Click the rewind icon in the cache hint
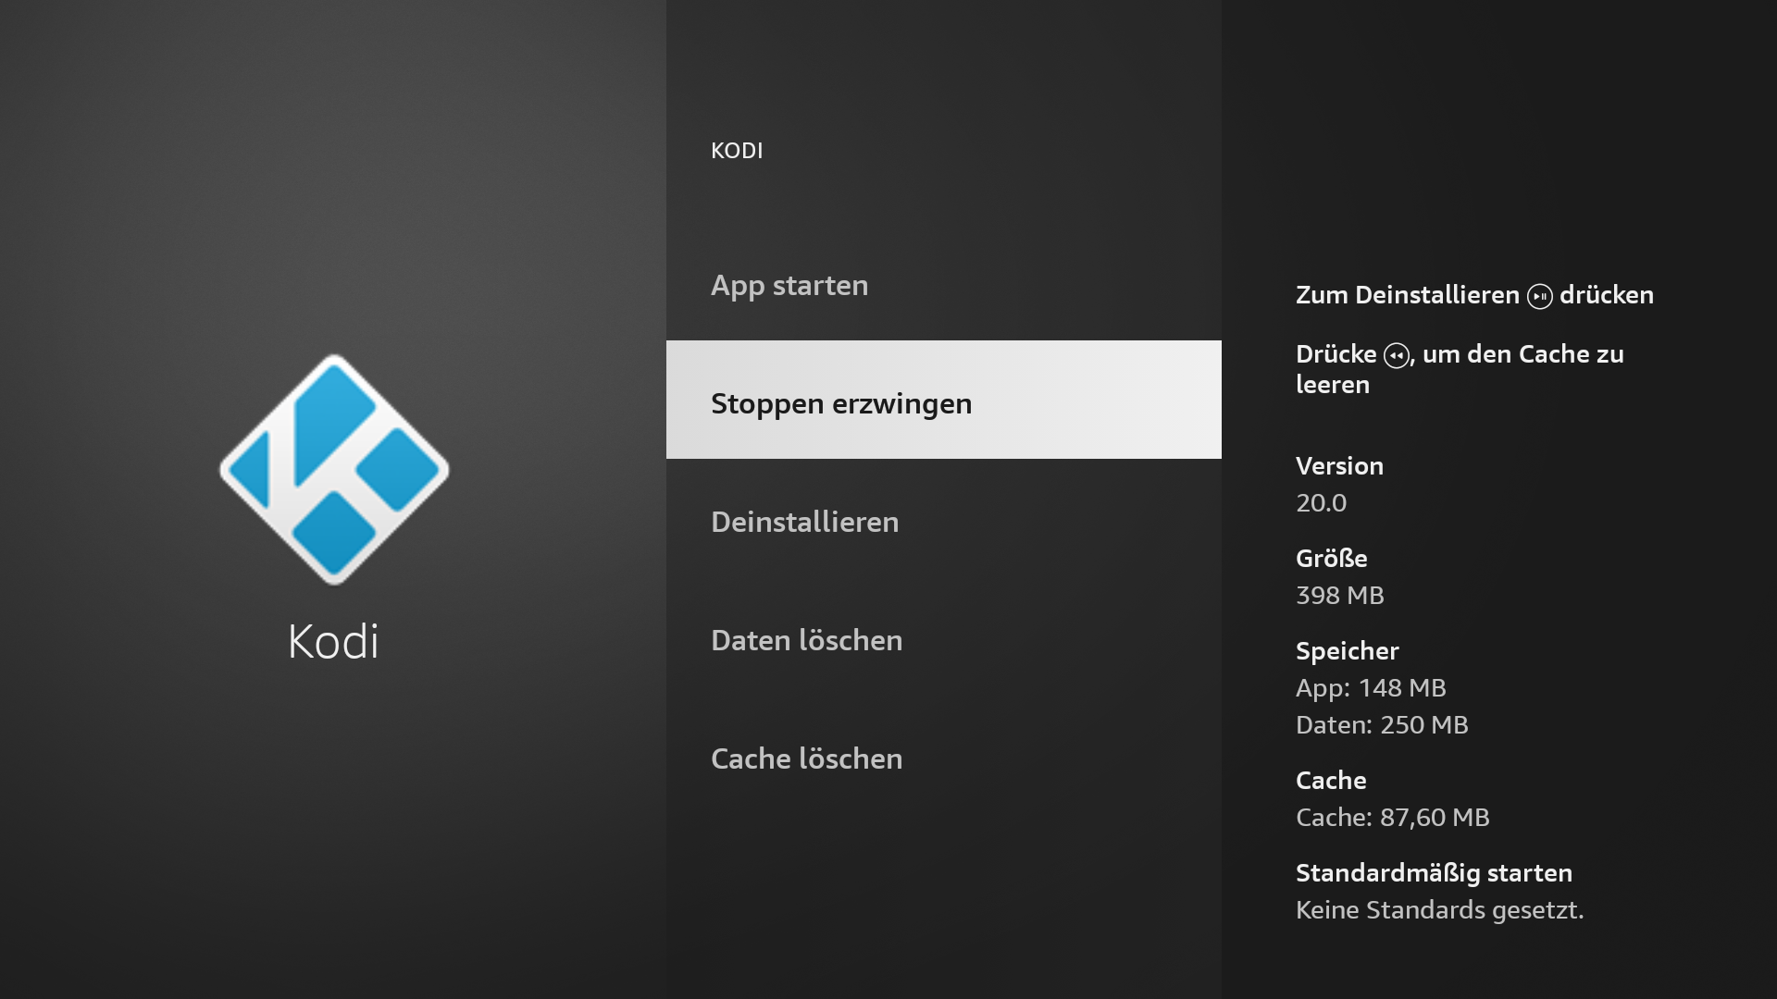The width and height of the screenshot is (1777, 999). [1396, 356]
